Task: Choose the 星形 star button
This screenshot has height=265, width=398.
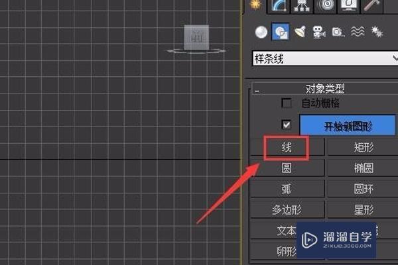Action: [x=363, y=210]
